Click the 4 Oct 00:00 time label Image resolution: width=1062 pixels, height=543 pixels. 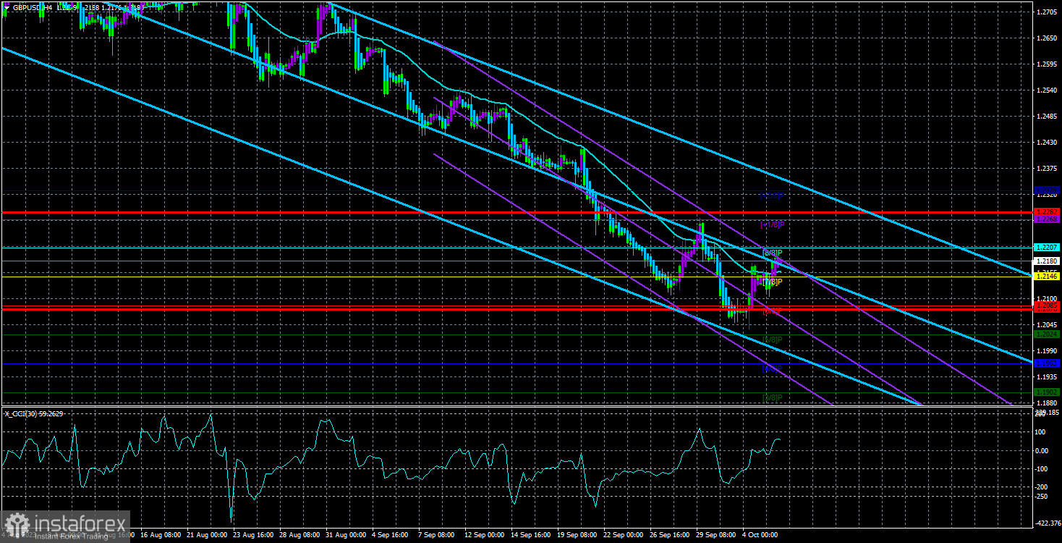point(761,536)
